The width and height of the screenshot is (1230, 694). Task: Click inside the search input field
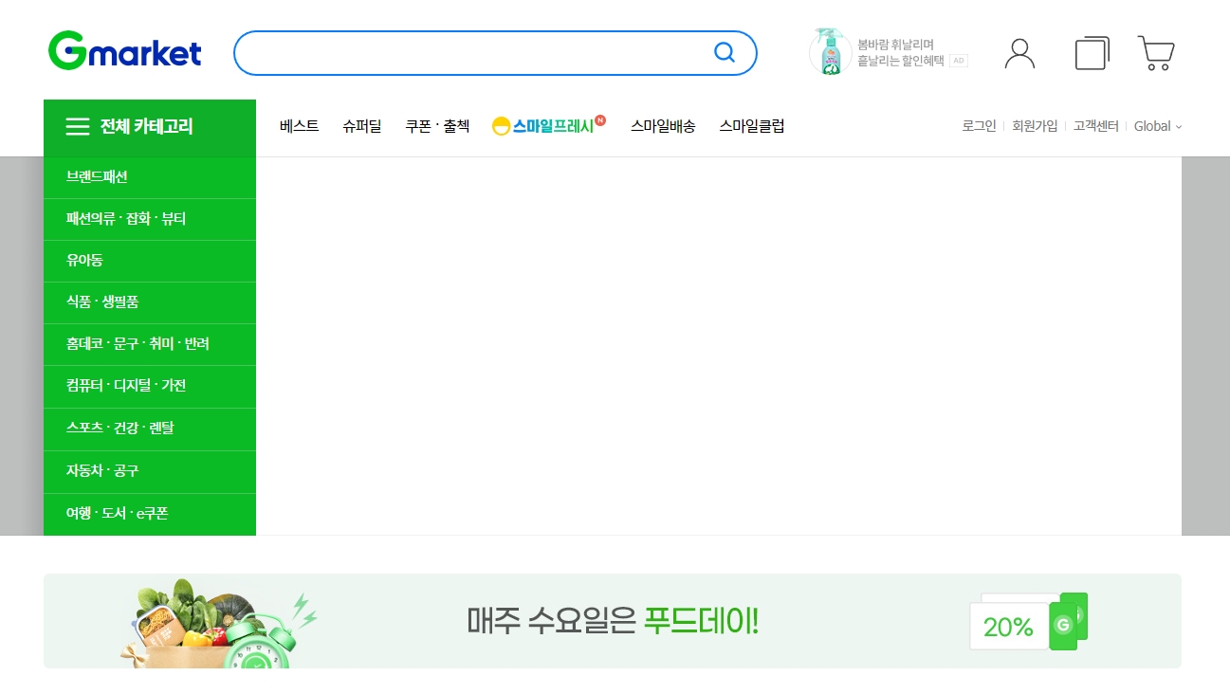474,53
